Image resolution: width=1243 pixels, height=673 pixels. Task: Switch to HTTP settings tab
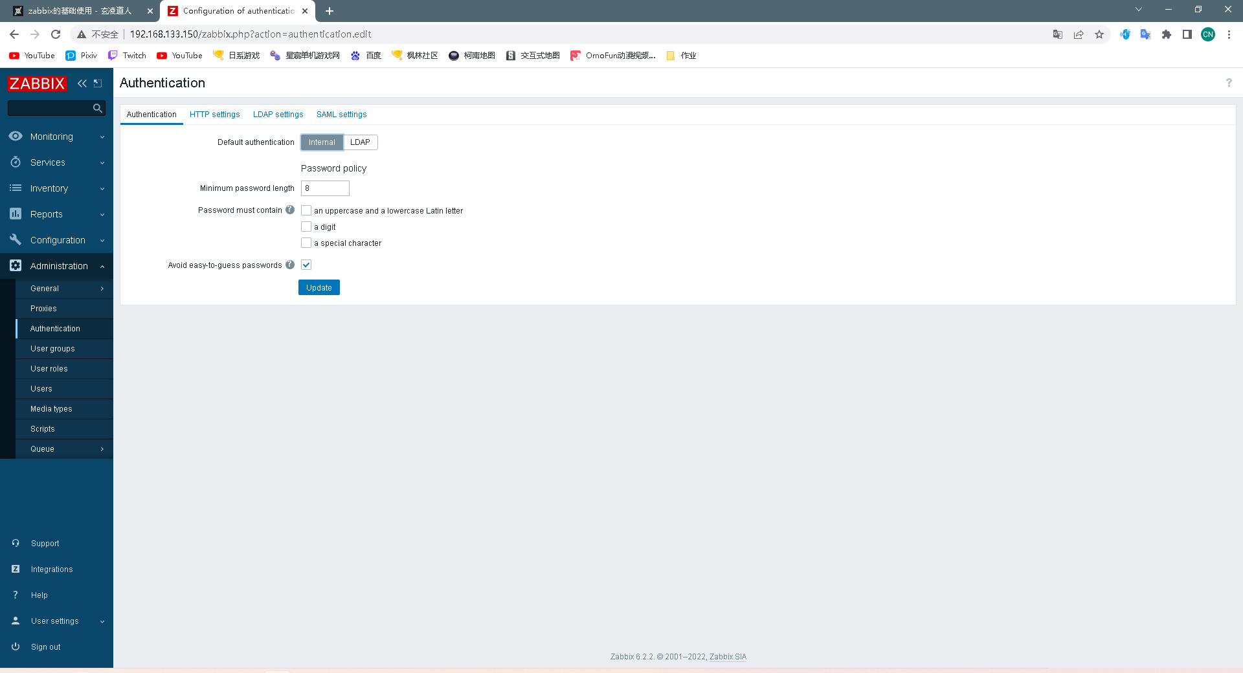(214, 115)
